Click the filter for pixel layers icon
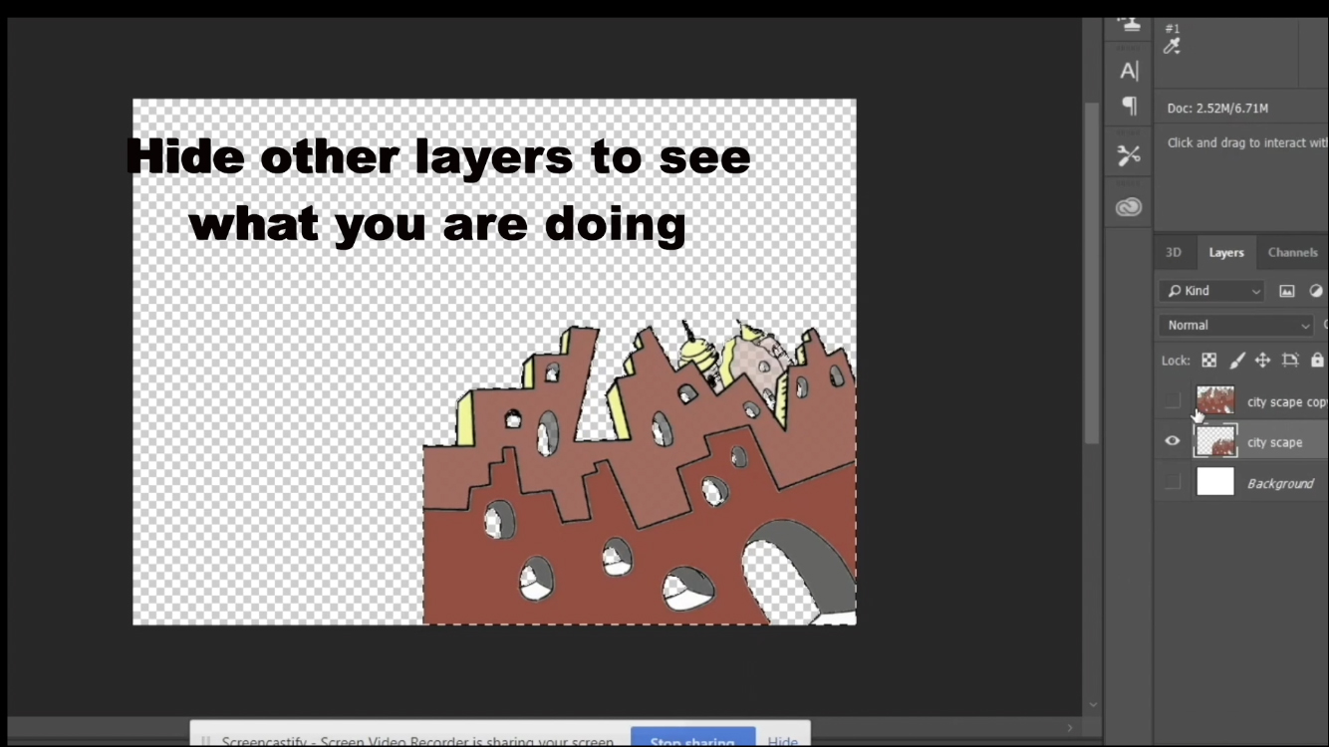1329x747 pixels. (x=1286, y=290)
